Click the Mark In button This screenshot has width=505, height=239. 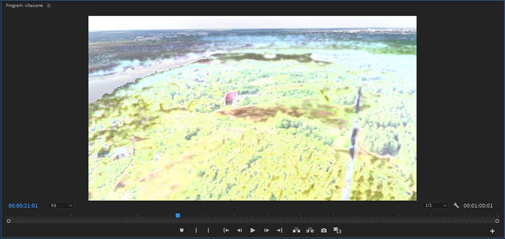(x=196, y=230)
